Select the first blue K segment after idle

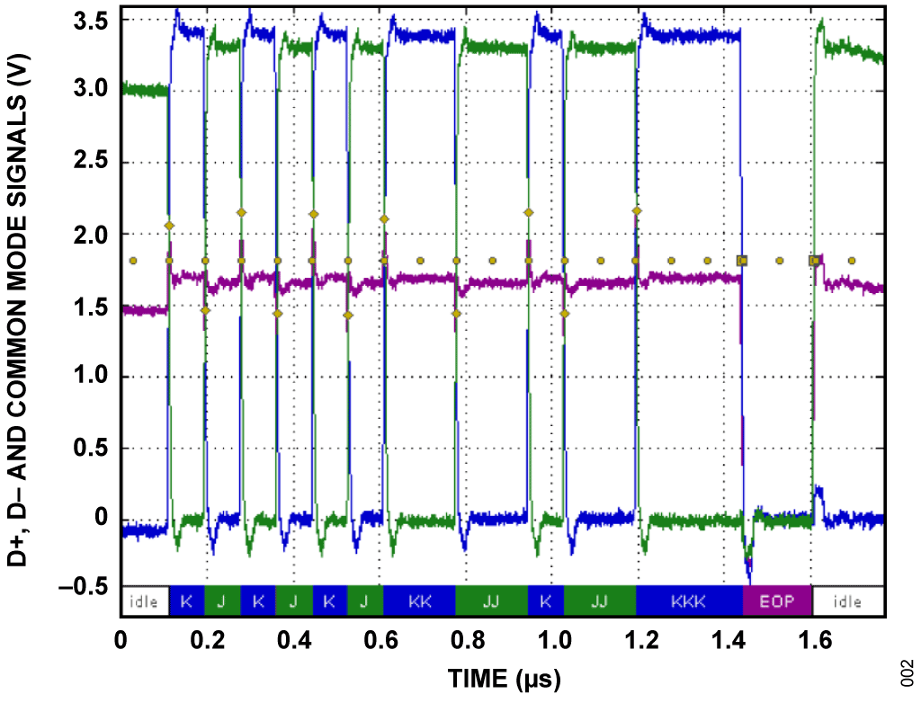click(186, 601)
